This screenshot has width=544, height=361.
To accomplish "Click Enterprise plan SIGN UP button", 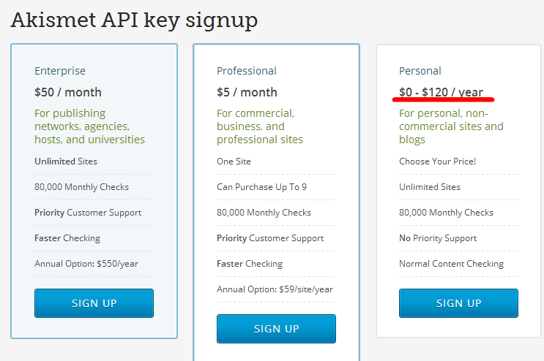I will (x=94, y=303).
